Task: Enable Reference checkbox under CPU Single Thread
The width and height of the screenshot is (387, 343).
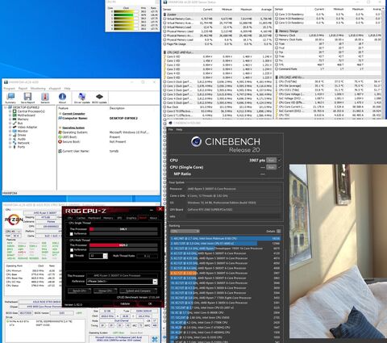Action: pyautogui.click(x=72, y=234)
